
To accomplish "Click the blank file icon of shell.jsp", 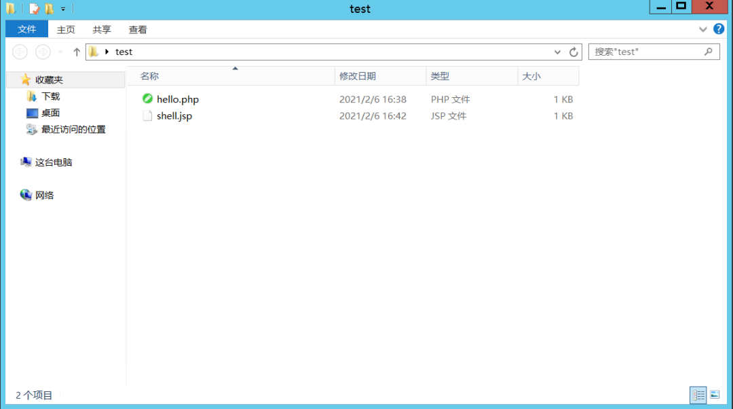I will [147, 115].
